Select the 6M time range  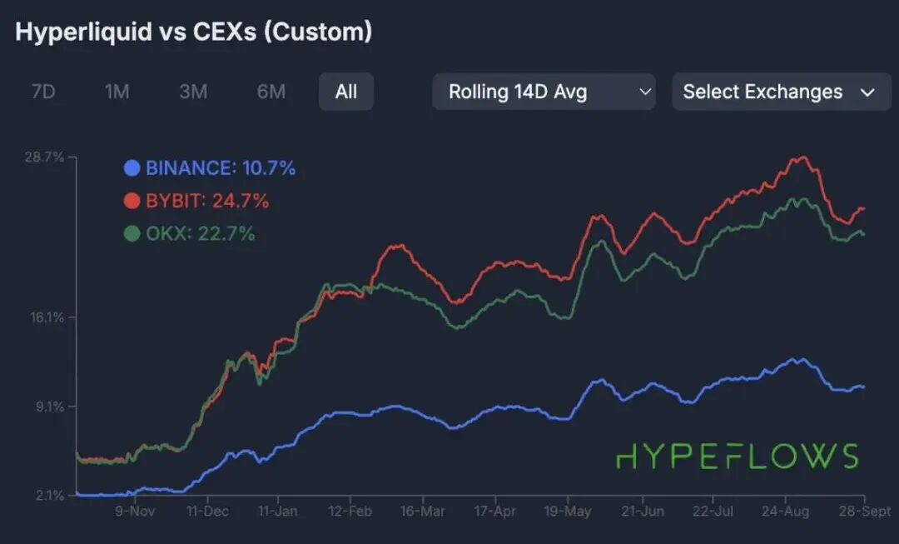coord(270,92)
